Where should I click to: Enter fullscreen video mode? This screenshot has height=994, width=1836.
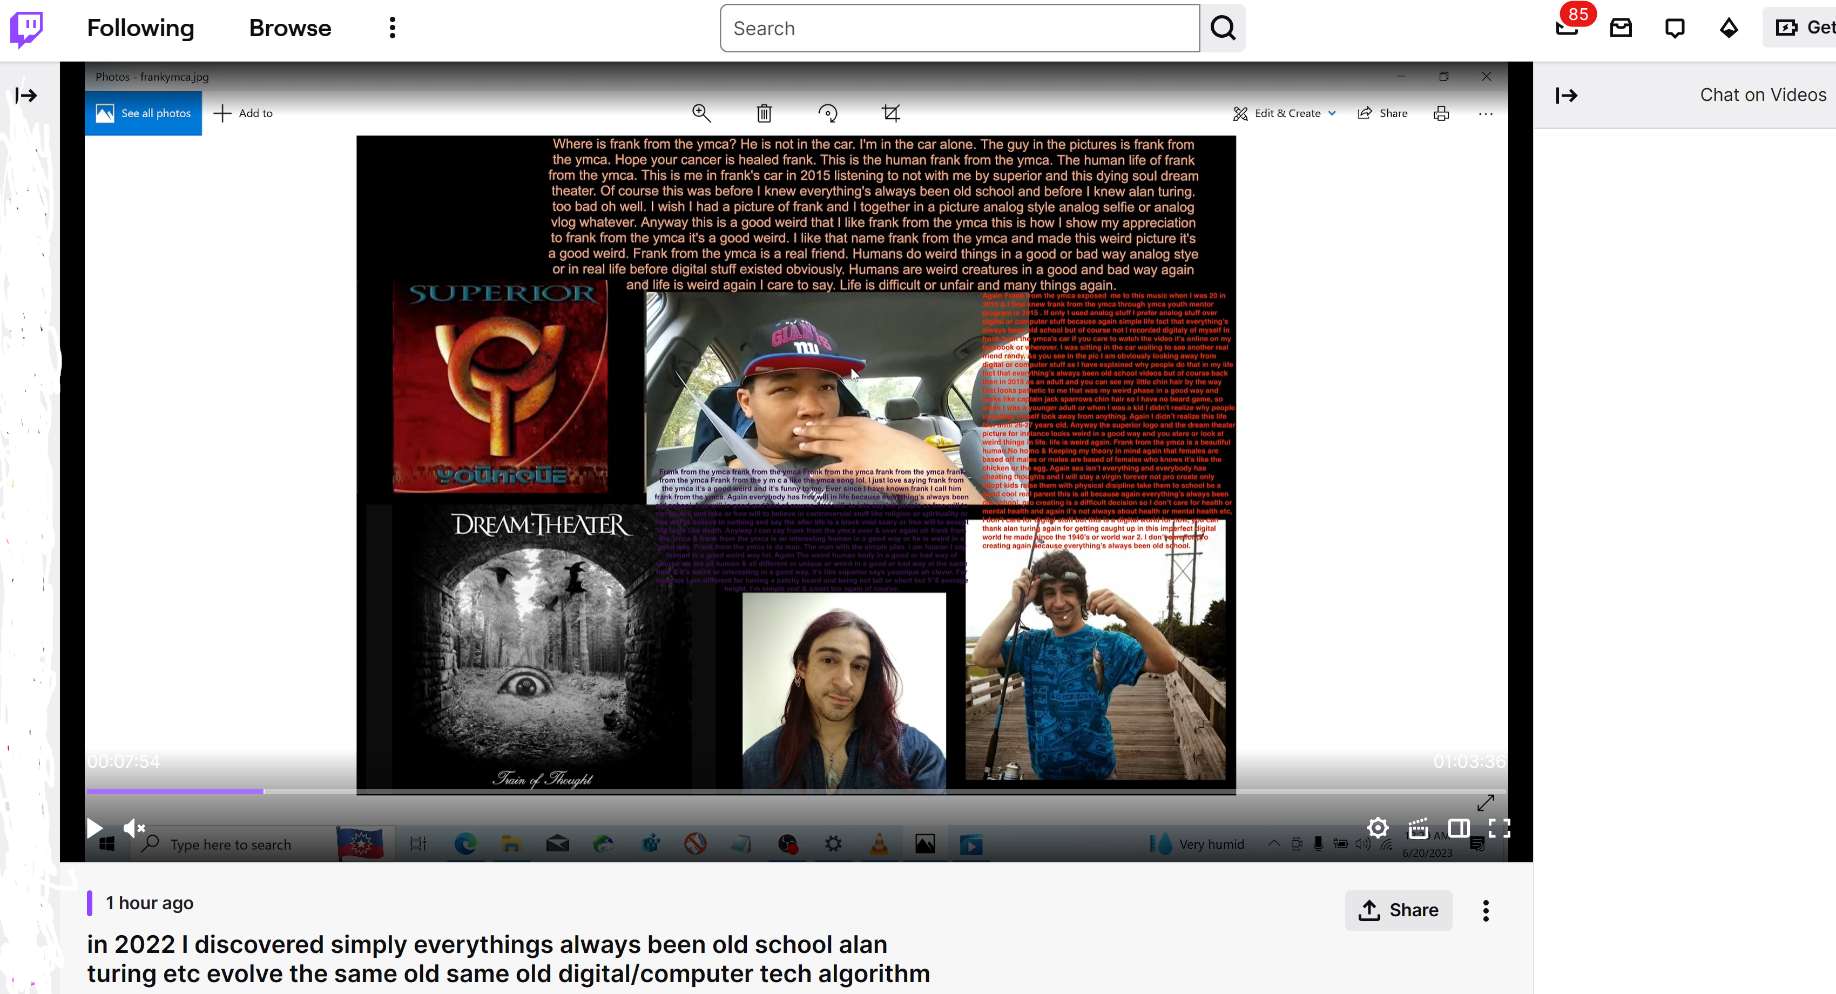(1499, 828)
